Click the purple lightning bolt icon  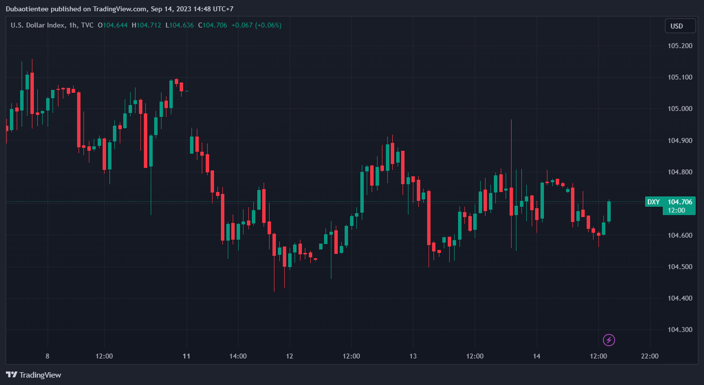click(x=609, y=340)
